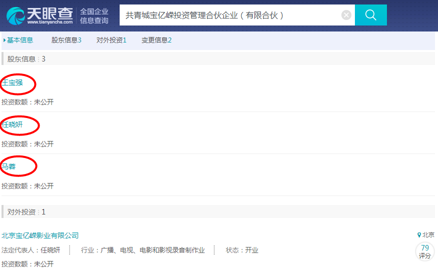438x269 pixels.
Task: Open the 79 评分 score badge
Action: coord(425,251)
